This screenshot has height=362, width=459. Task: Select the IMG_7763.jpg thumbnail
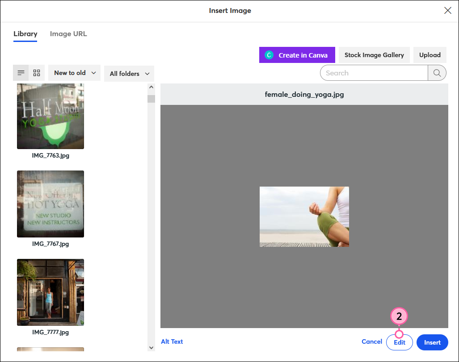(x=51, y=117)
